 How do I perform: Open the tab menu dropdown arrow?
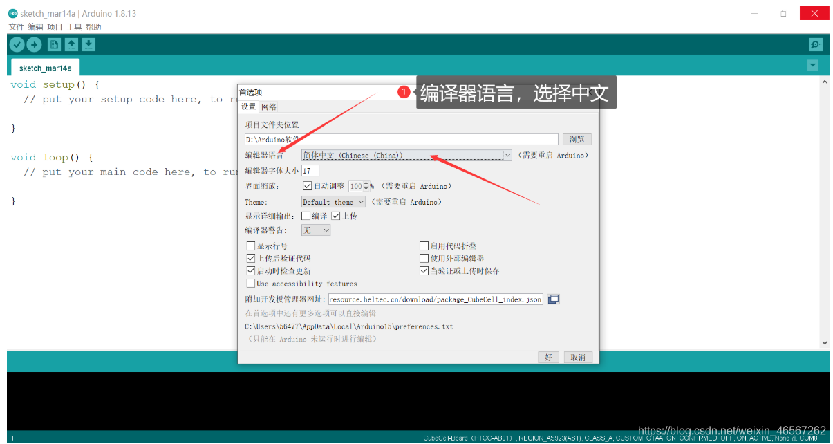(813, 66)
